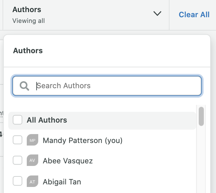Focus the Search Authors input field
This screenshot has width=216, height=193.
point(107,86)
